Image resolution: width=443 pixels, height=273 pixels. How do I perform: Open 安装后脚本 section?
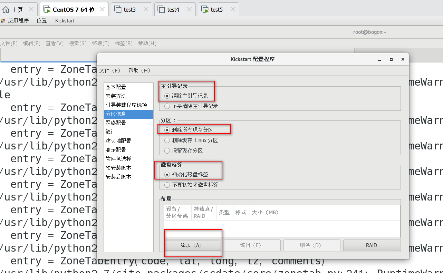tap(128, 177)
